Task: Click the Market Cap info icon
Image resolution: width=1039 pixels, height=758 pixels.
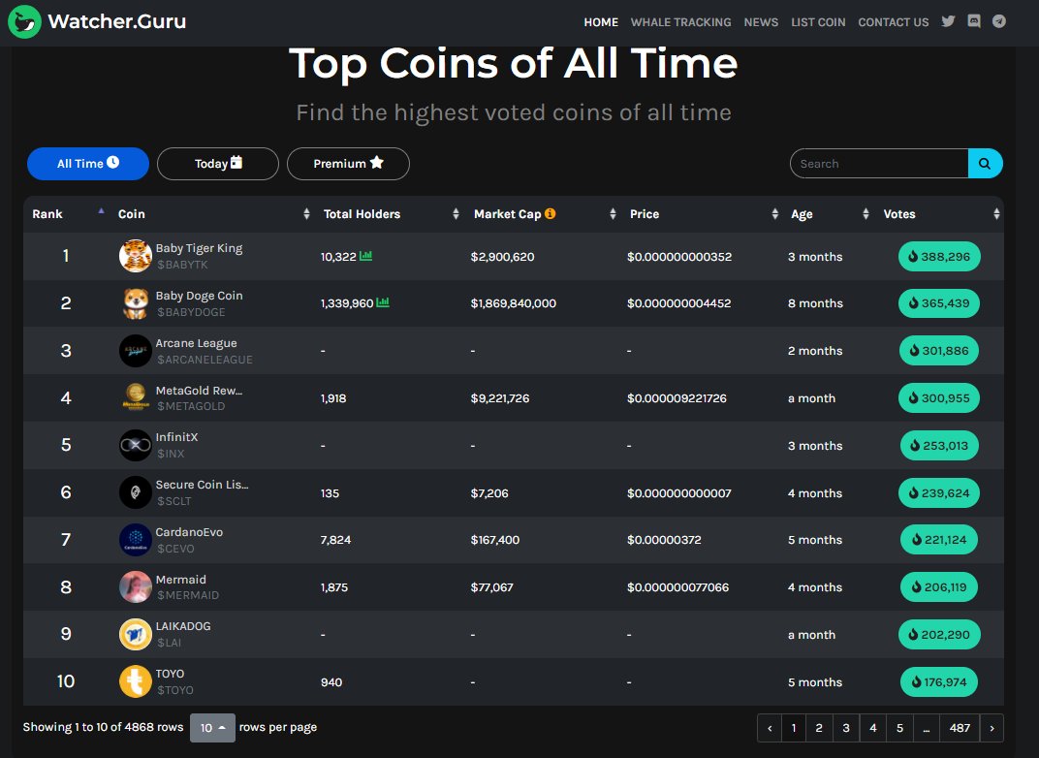Action: (550, 213)
